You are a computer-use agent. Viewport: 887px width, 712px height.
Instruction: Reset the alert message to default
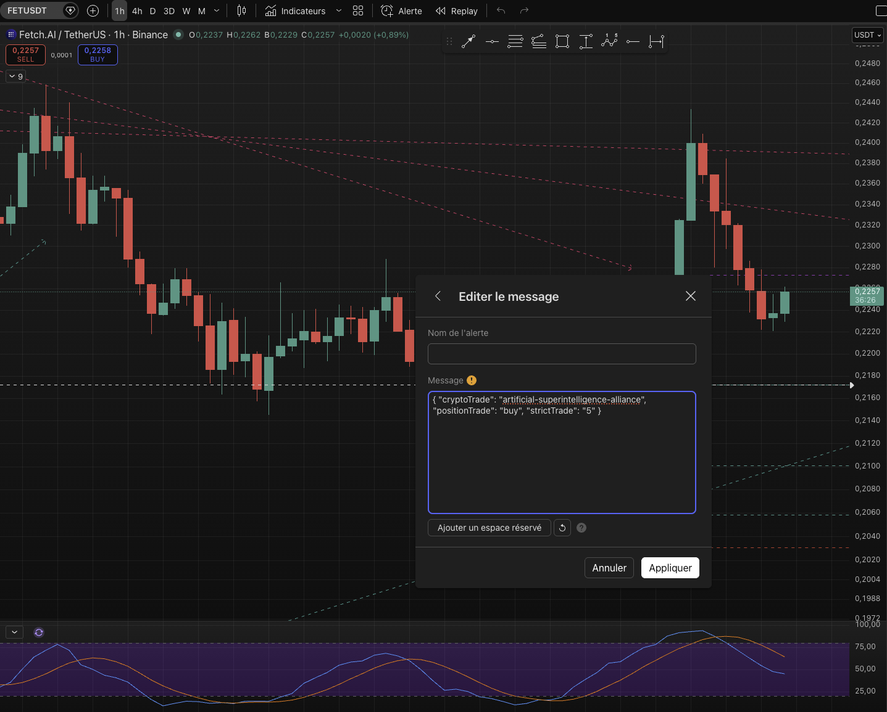pyautogui.click(x=562, y=528)
